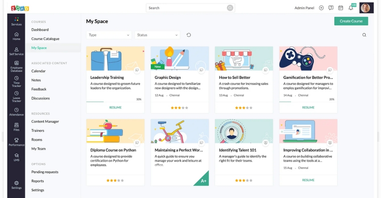Click the top Search input field
This screenshot has height=198, width=381.
click(186, 8)
